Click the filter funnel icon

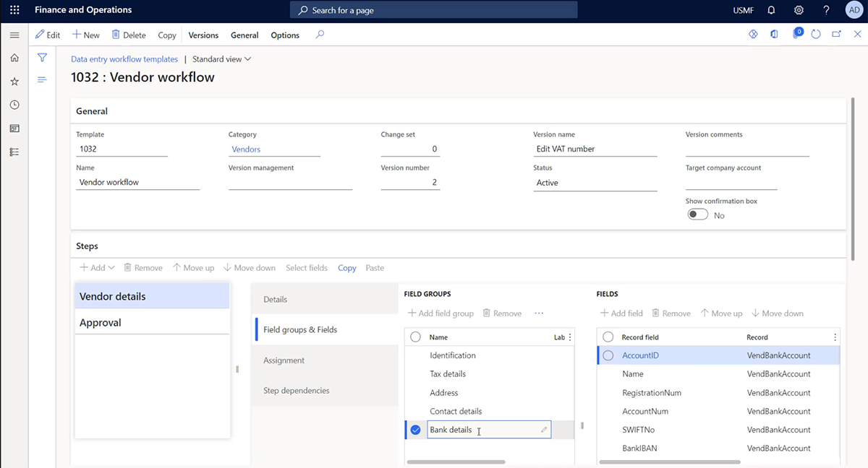click(41, 57)
